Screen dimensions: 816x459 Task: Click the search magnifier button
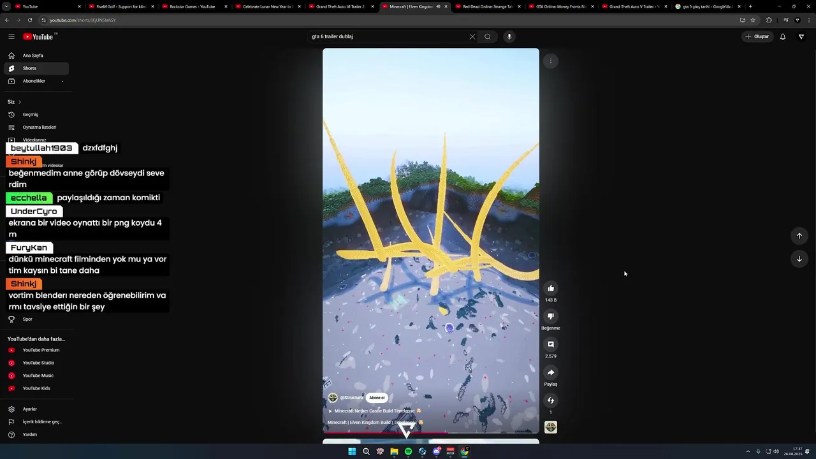tap(488, 36)
